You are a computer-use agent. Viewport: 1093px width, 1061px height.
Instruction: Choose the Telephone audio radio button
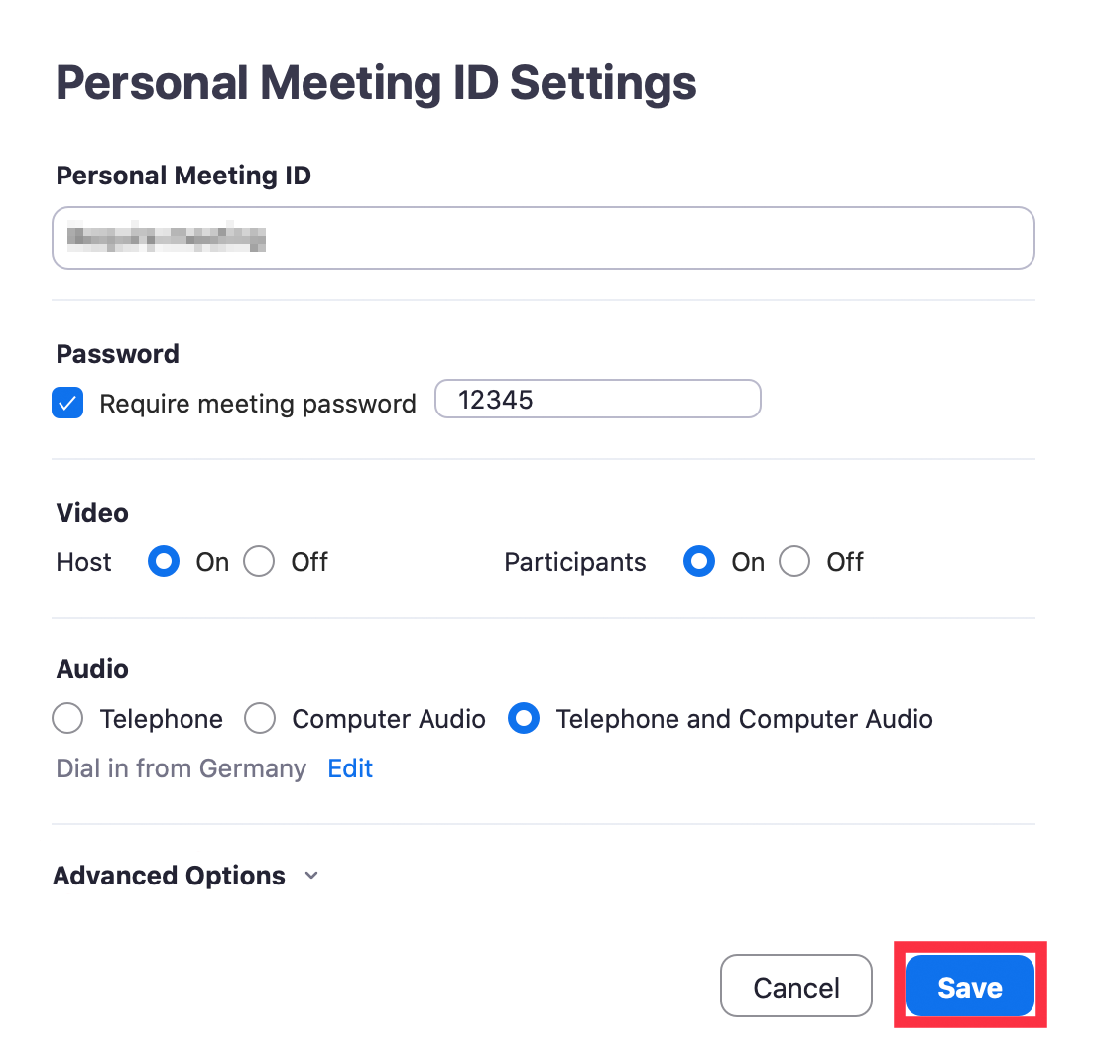(x=67, y=719)
